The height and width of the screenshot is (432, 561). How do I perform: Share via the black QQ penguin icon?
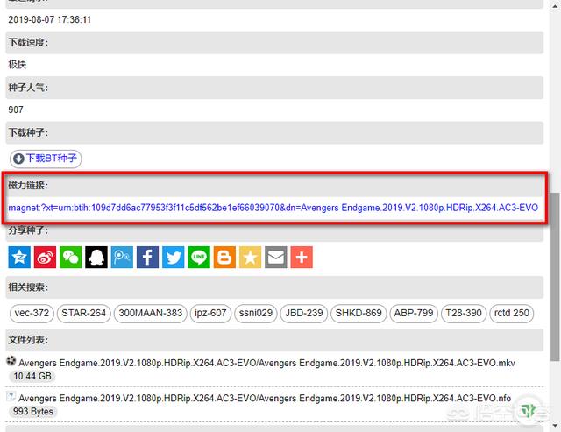click(96, 257)
